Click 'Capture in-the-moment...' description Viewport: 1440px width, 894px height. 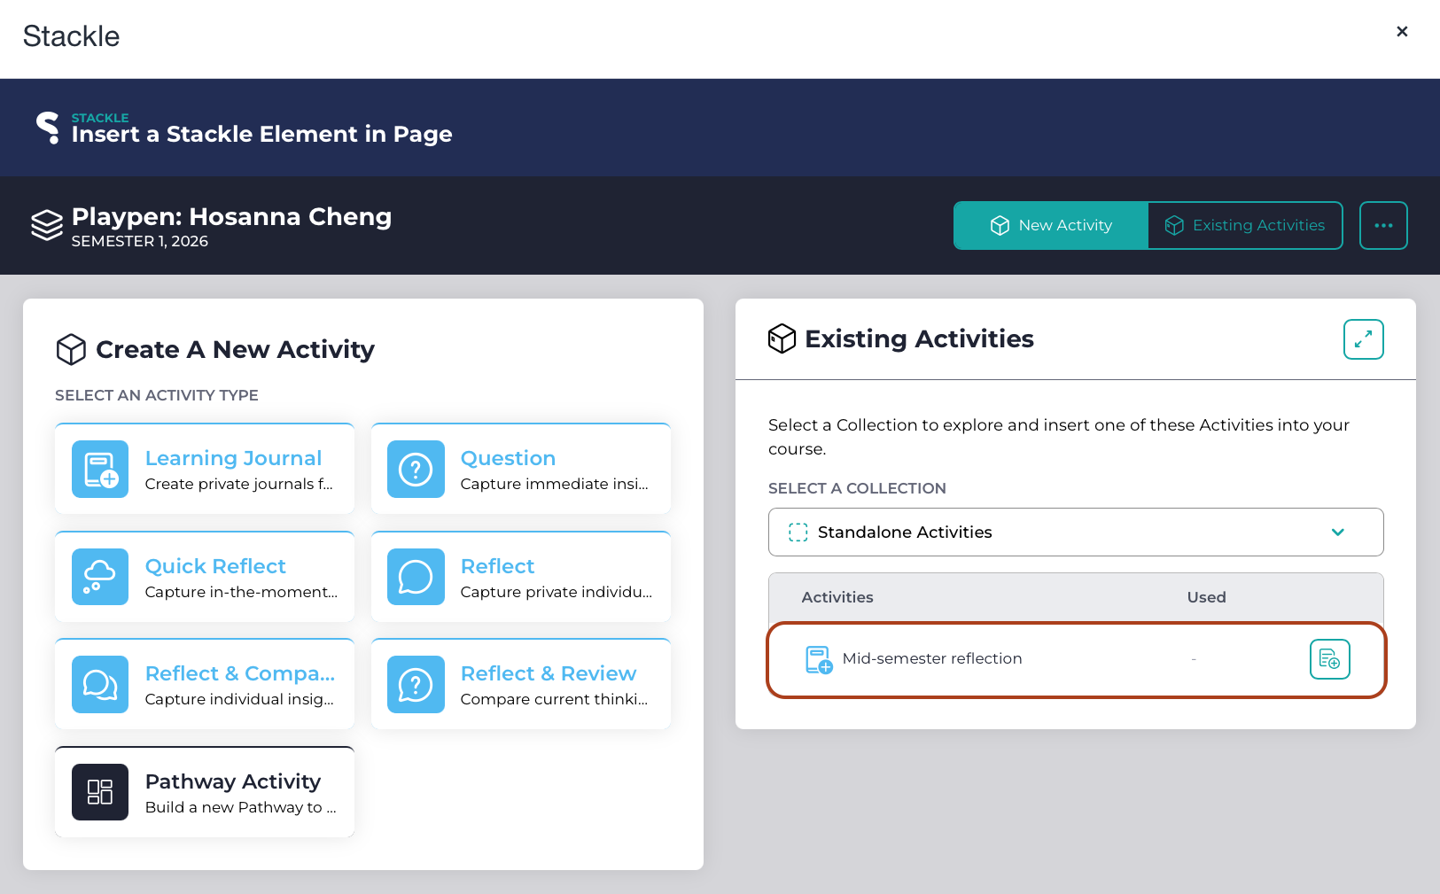(241, 592)
